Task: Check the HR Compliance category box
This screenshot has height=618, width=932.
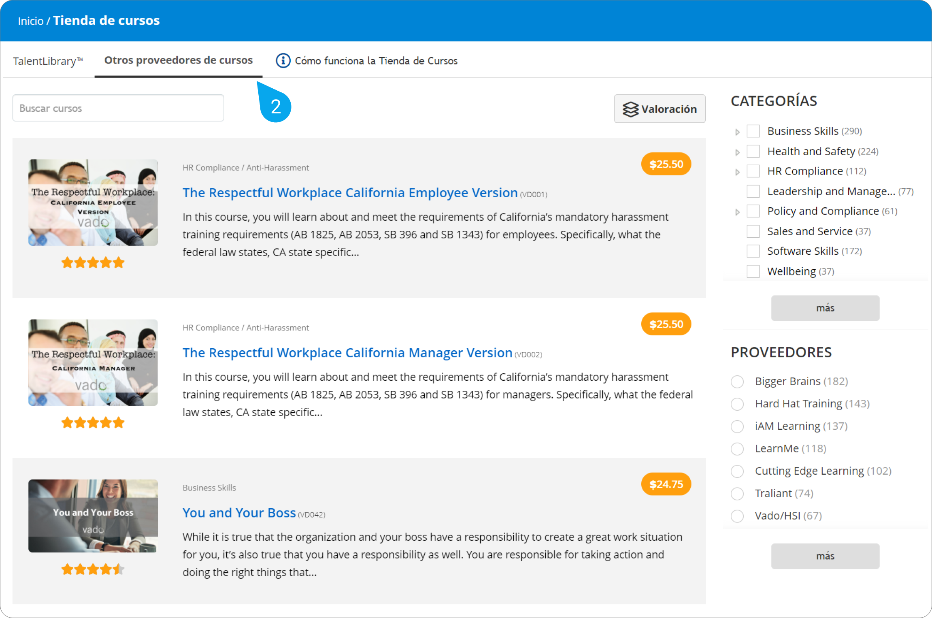Action: (x=753, y=171)
